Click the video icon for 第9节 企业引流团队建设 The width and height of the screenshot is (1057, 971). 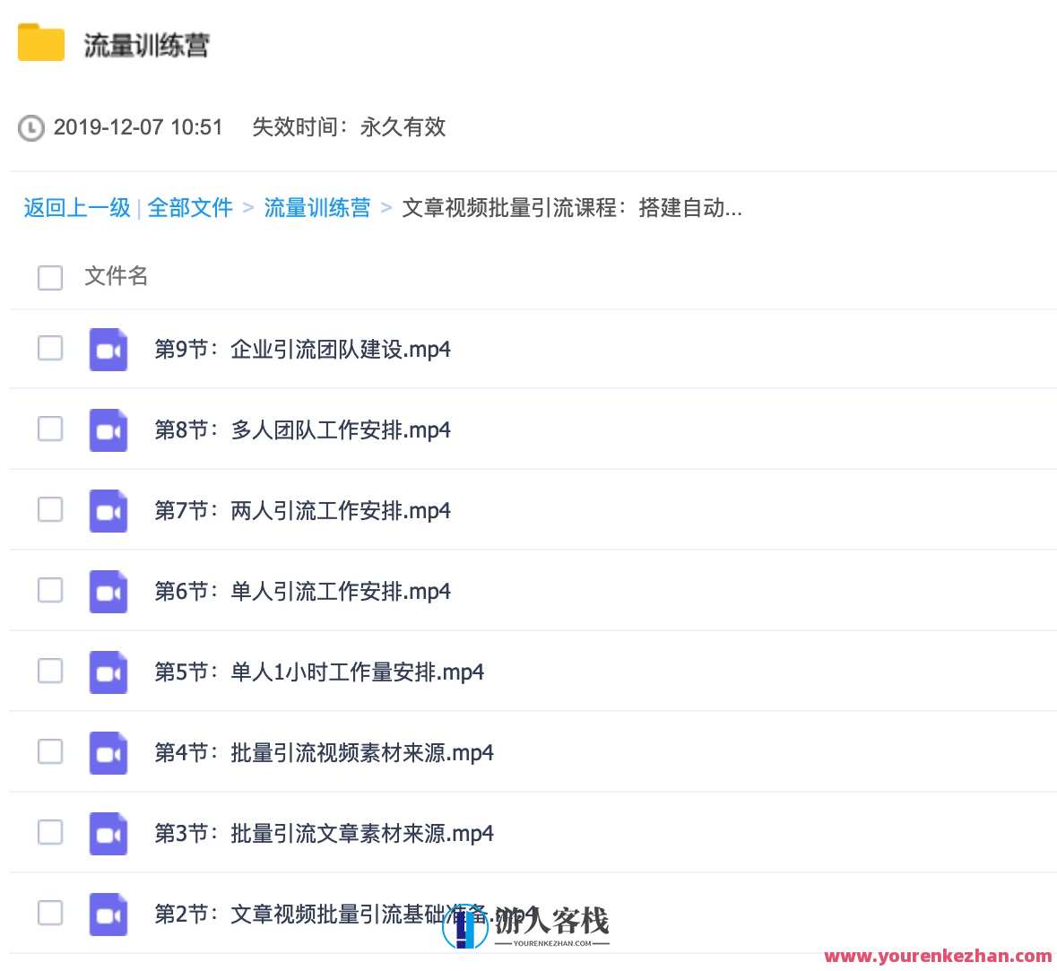point(108,349)
